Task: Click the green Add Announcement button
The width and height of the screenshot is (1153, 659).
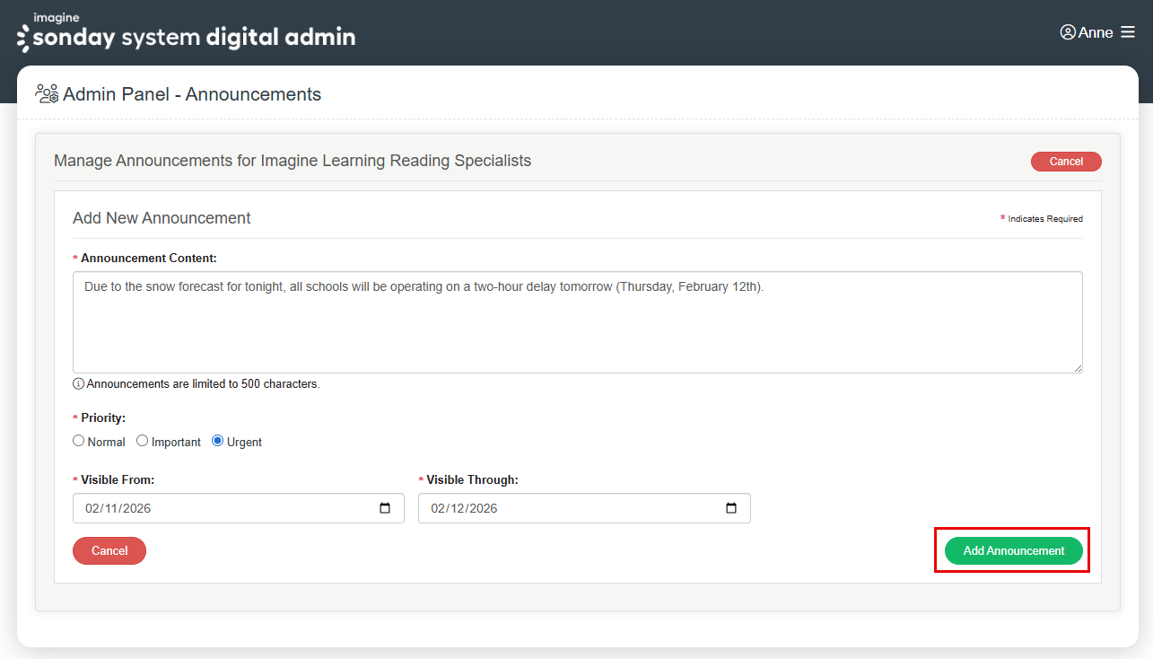Action: (1013, 550)
